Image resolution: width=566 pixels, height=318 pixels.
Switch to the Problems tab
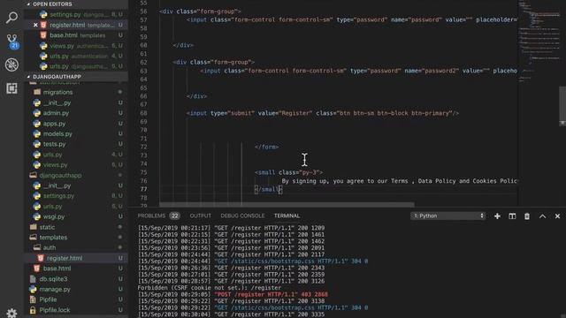pos(151,216)
